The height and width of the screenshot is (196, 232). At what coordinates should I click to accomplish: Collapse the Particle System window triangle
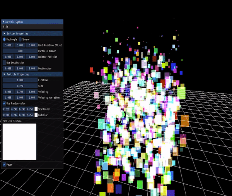coord(3,22)
